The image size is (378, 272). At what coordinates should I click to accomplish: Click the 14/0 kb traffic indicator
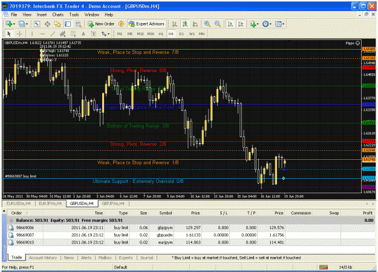(345, 267)
